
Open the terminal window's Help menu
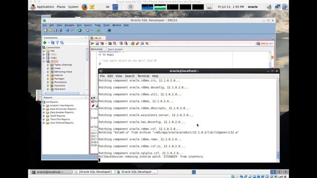[155, 76]
